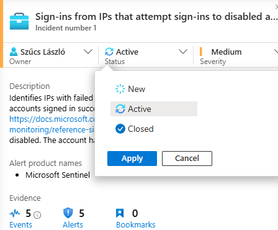
Task: Expand the Owner dropdown chevron
Action: [88, 52]
